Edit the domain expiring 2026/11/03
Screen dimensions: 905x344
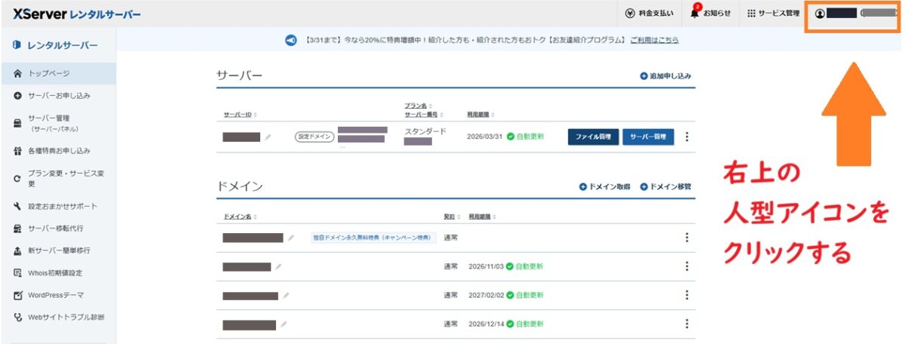(x=278, y=267)
